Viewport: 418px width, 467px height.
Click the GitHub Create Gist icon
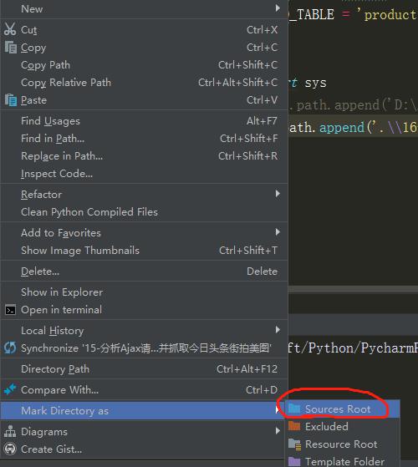click(x=10, y=449)
